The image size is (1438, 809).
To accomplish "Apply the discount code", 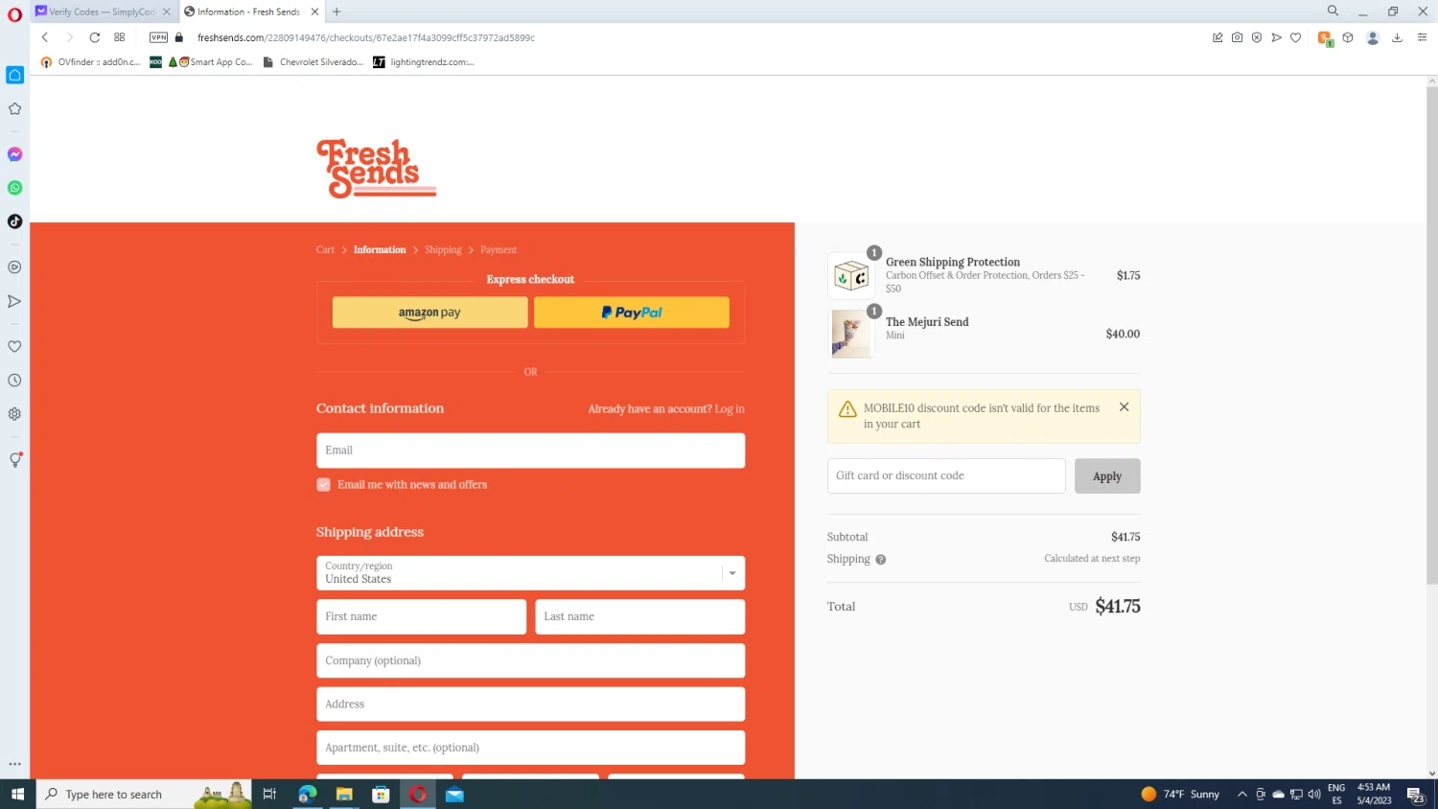I will tap(1107, 476).
